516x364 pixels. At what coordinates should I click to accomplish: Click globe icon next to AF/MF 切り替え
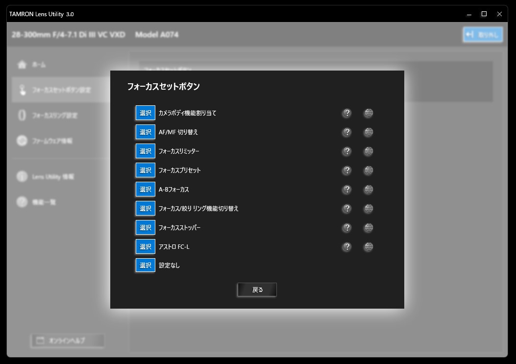(x=369, y=132)
